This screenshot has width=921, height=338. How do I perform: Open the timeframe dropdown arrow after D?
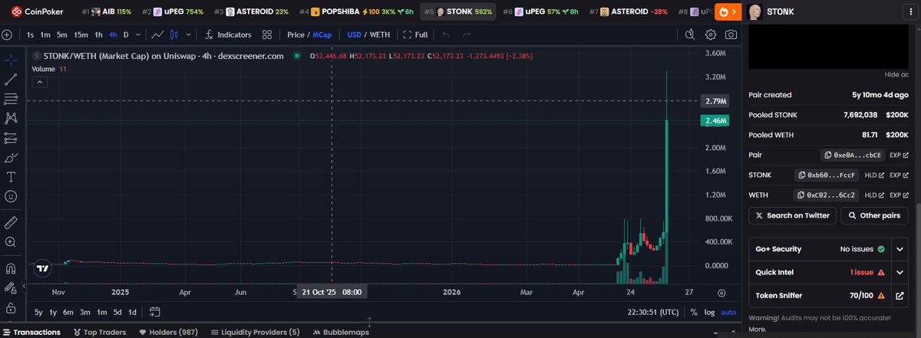click(137, 34)
